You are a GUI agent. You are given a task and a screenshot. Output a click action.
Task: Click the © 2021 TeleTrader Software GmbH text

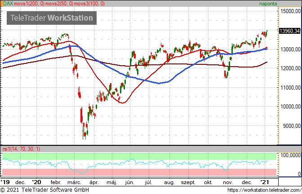pos(45,190)
